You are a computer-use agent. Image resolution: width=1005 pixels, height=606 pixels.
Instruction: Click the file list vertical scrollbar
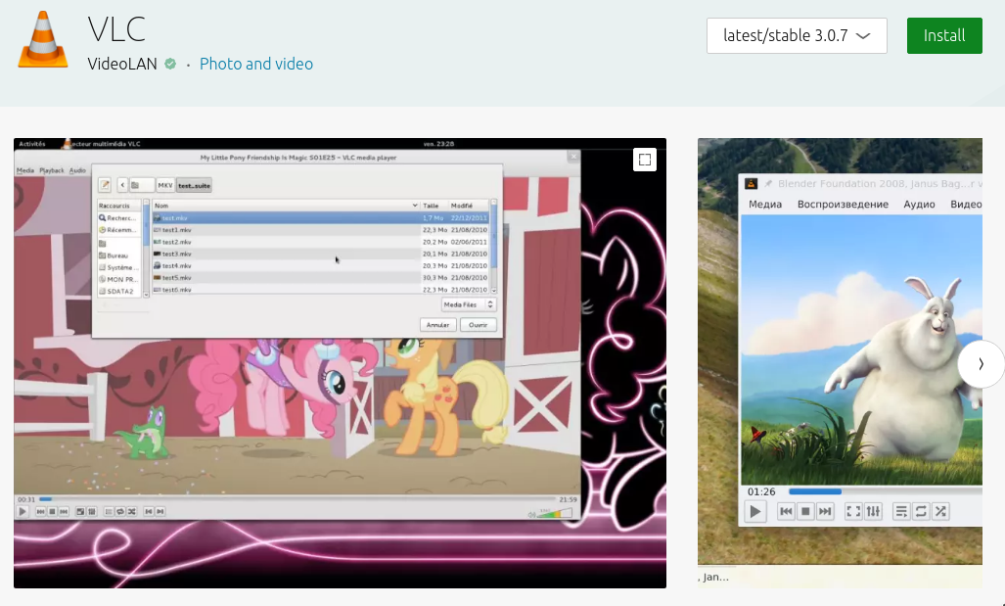coord(493,247)
